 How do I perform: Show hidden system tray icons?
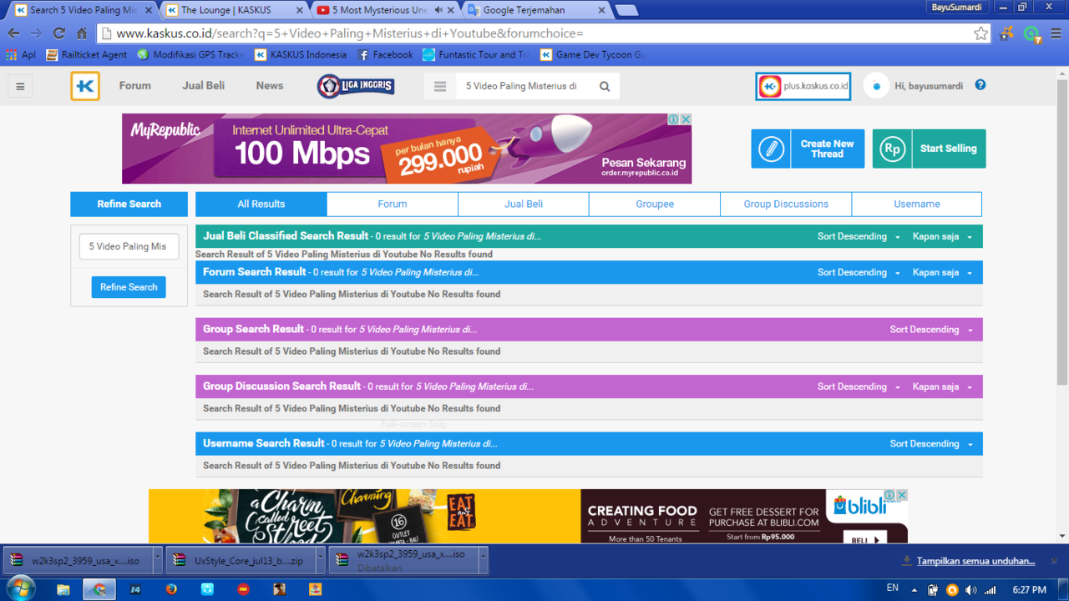914,589
